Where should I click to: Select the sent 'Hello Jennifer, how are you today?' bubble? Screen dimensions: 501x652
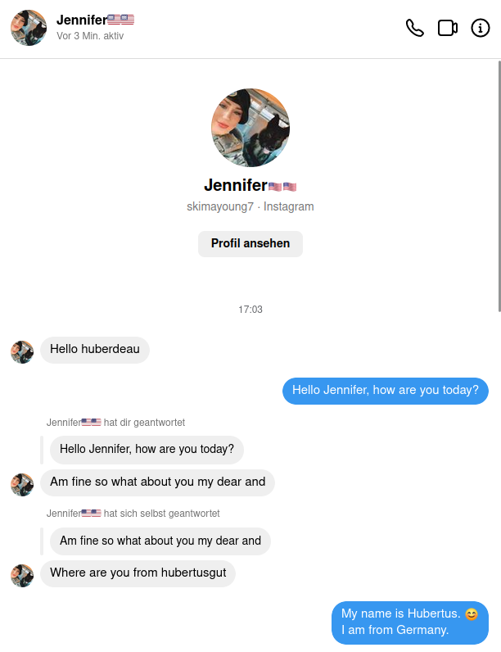[x=386, y=391]
